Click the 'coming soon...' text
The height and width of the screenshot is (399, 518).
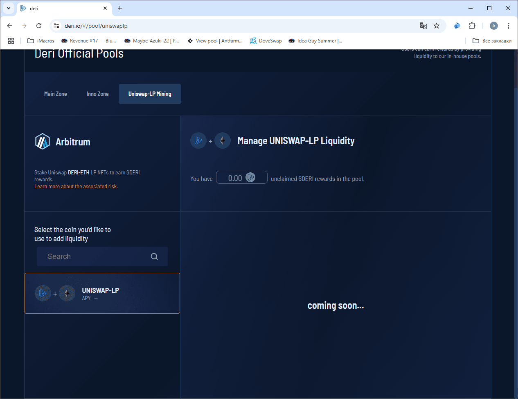[x=336, y=305]
